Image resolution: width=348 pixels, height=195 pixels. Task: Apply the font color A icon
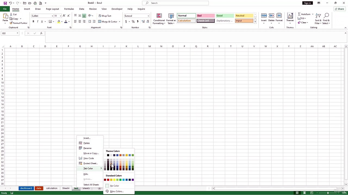tap(66, 21)
